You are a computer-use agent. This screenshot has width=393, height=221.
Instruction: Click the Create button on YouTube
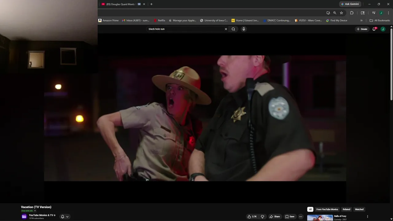click(x=362, y=29)
